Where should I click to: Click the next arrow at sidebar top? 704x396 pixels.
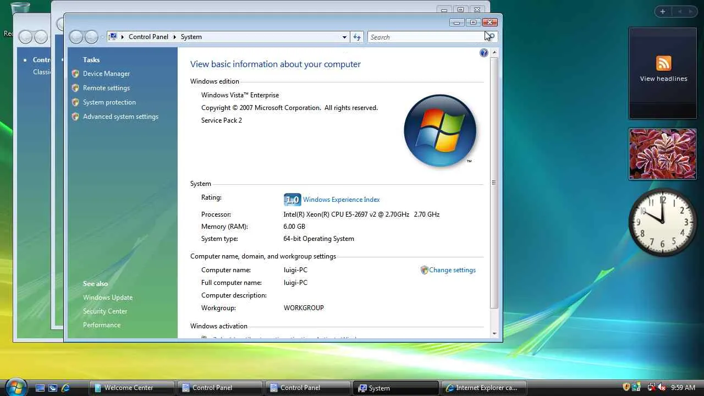pos(691,12)
